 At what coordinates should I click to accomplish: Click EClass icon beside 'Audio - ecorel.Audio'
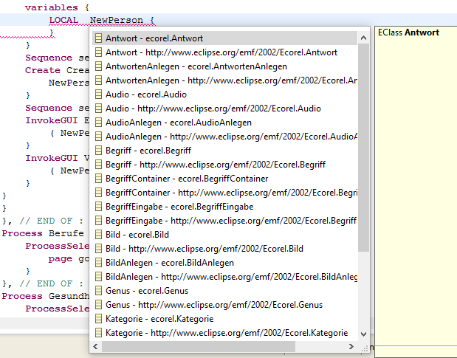[98, 94]
